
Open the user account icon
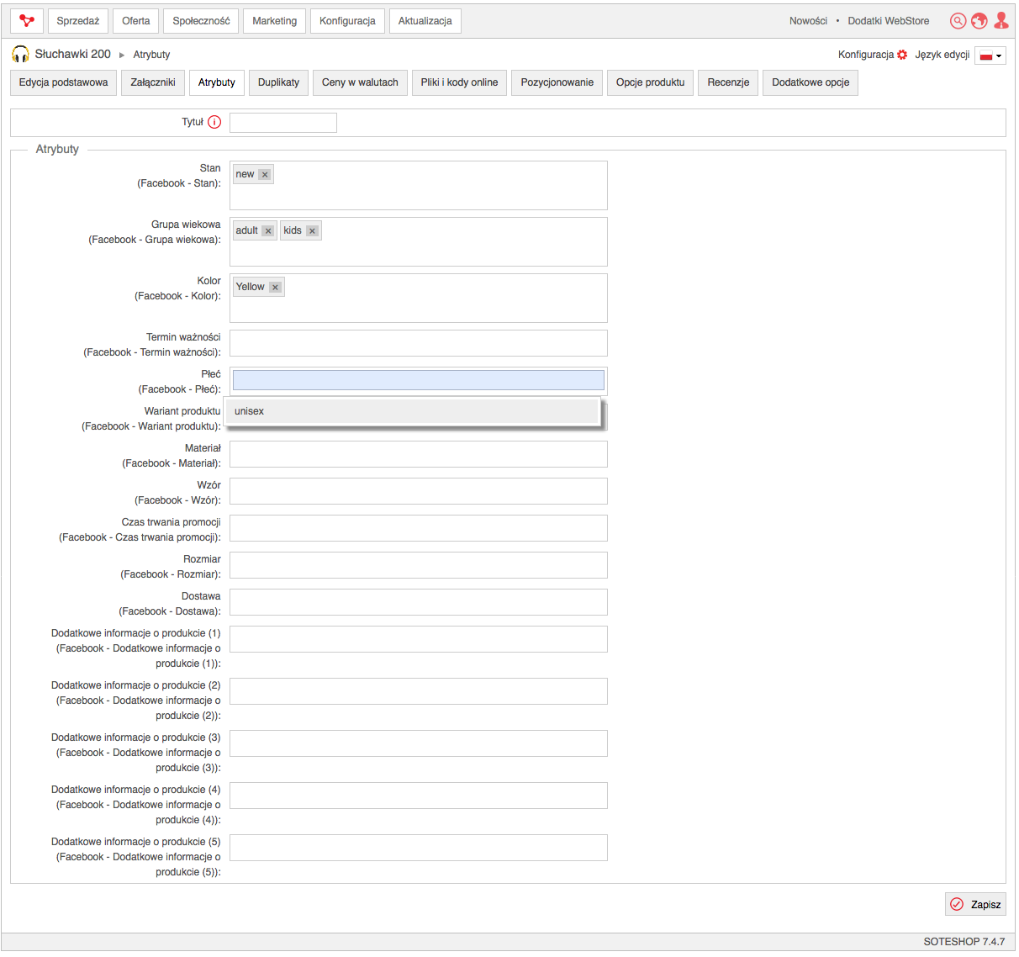[x=1001, y=21]
